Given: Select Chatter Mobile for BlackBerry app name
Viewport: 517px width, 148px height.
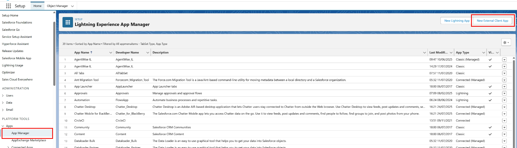Looking at the screenshot, I should pos(93,114).
